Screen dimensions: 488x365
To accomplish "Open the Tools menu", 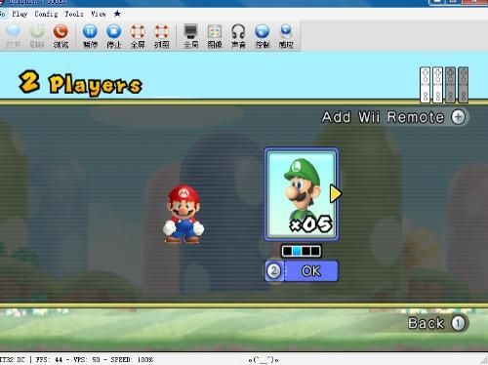I will (74, 14).
